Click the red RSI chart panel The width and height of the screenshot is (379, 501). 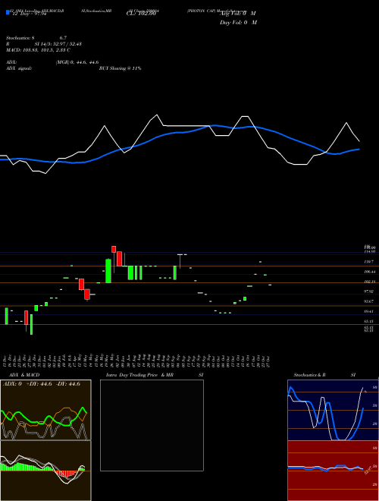[x=333, y=471]
